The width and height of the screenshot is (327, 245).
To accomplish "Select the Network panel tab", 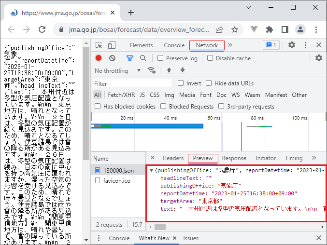I will click(207, 45).
